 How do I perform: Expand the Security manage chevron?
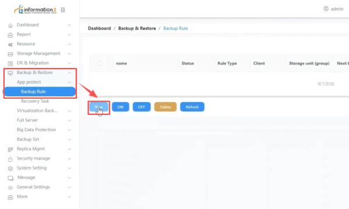tap(69, 158)
